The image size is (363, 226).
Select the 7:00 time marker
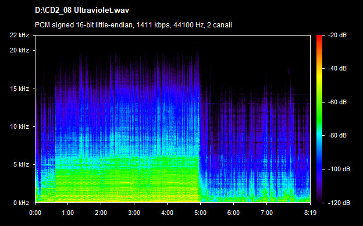(266, 213)
